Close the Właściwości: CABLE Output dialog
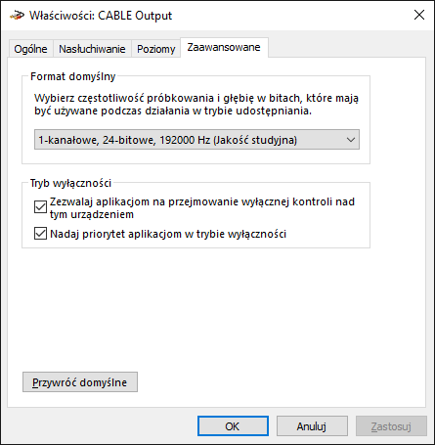 419,15
